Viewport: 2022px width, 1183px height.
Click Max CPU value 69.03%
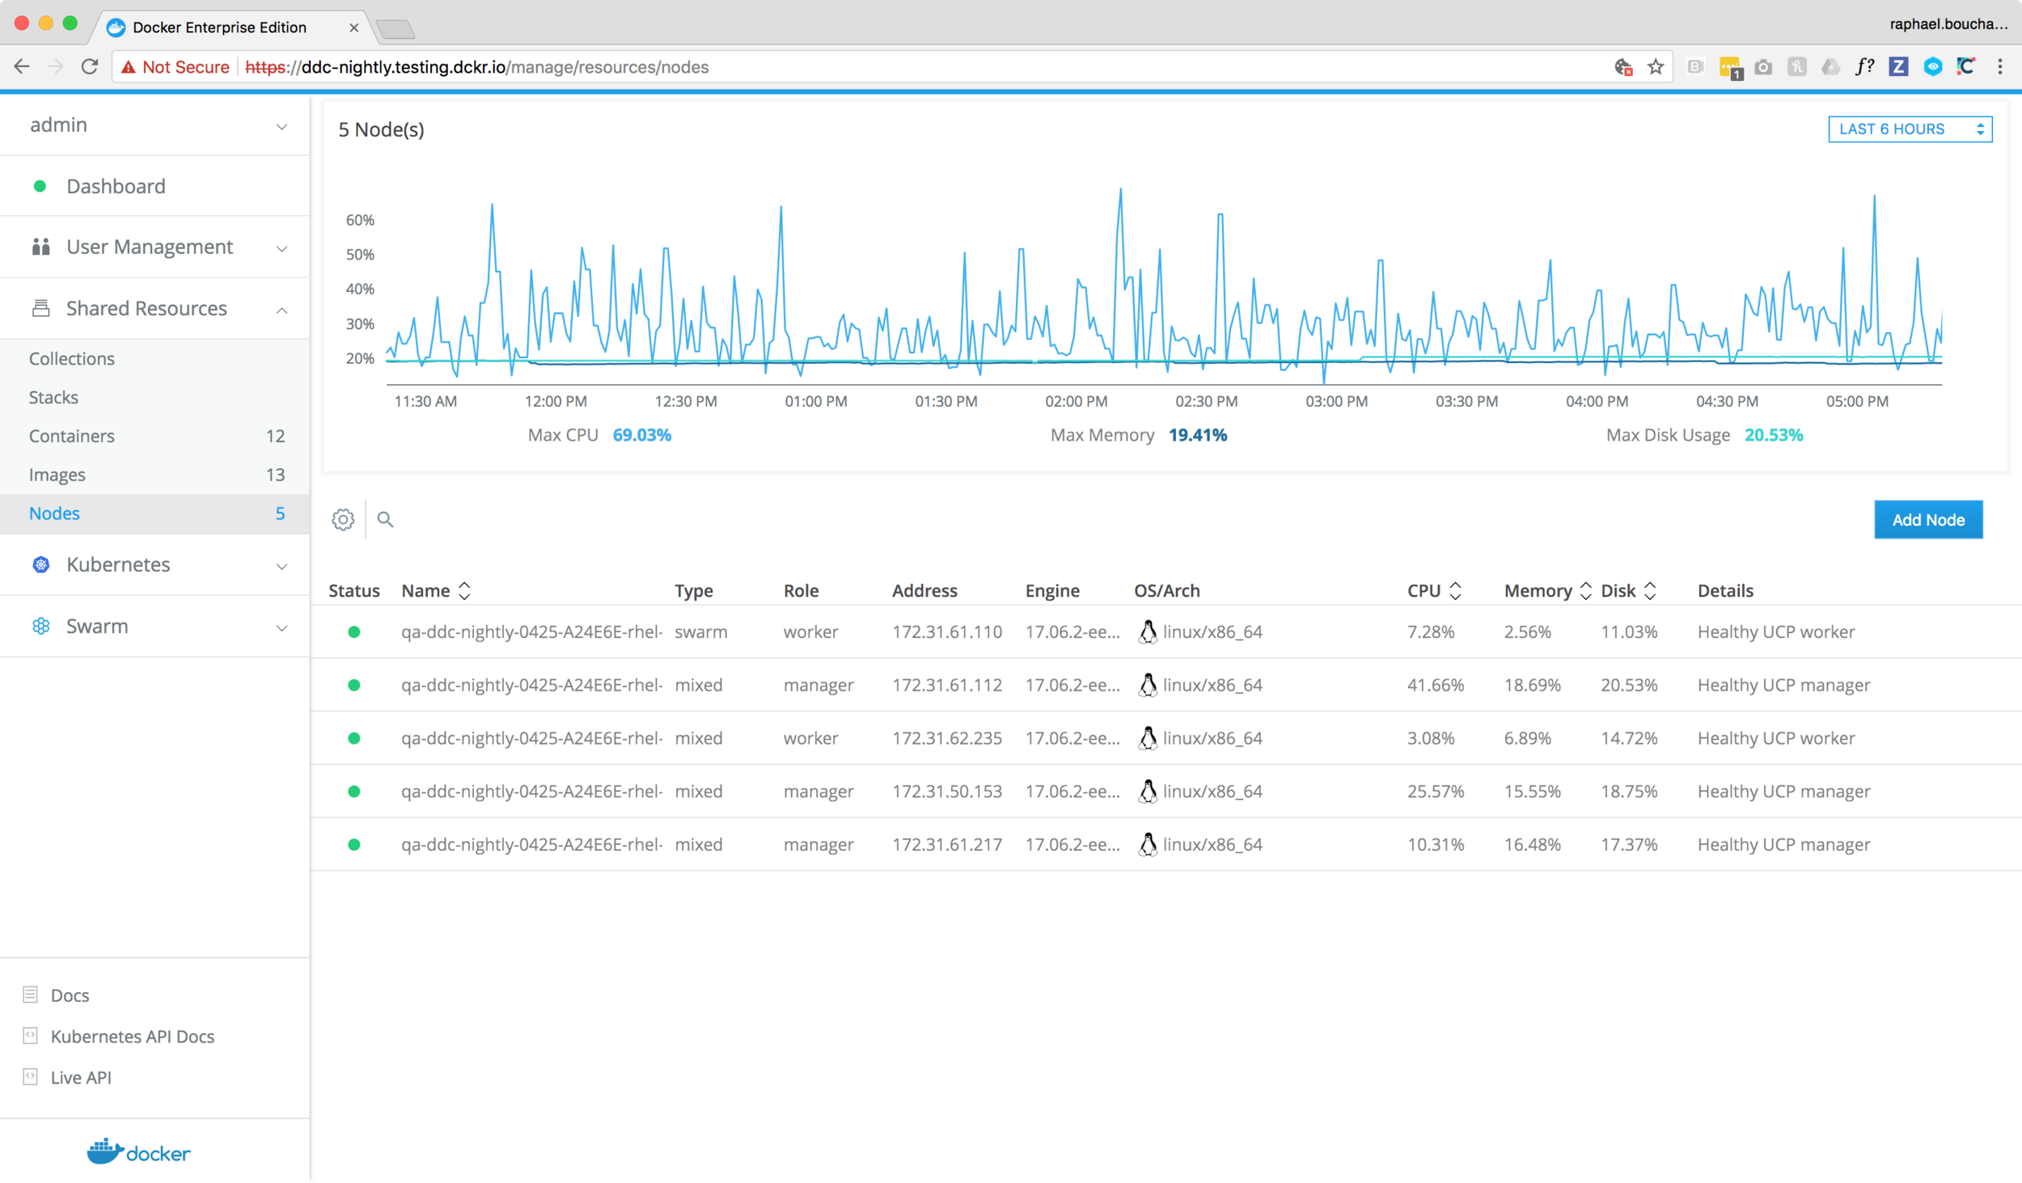click(x=641, y=435)
